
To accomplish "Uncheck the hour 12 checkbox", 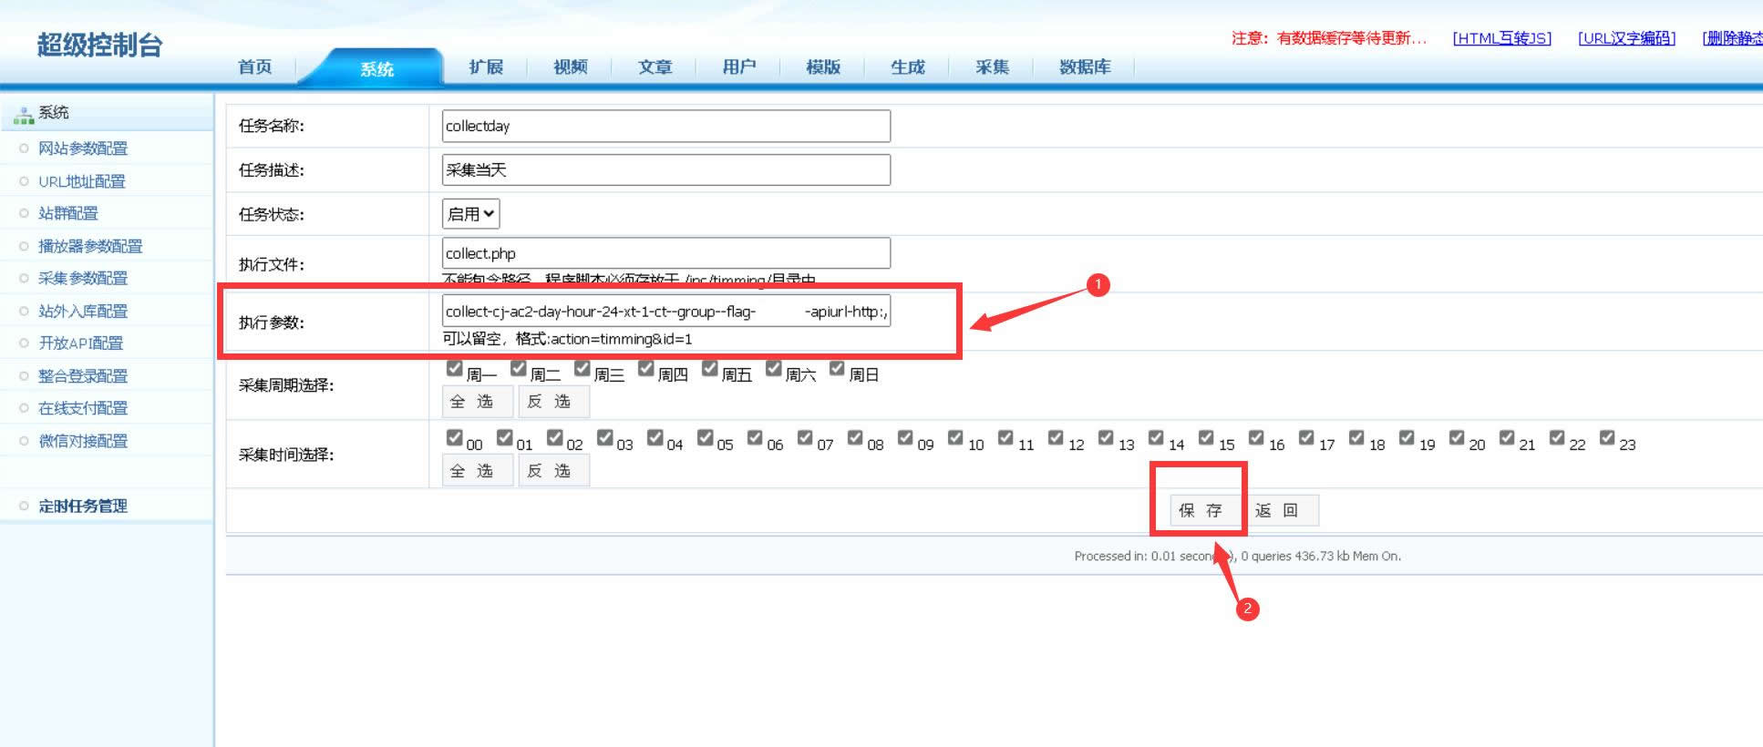I will (1056, 438).
